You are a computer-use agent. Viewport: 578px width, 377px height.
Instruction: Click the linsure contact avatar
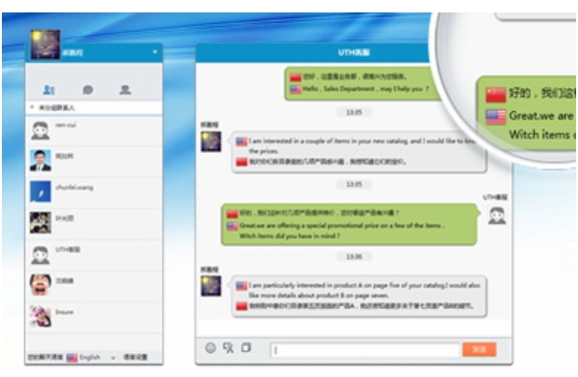pyautogui.click(x=40, y=316)
